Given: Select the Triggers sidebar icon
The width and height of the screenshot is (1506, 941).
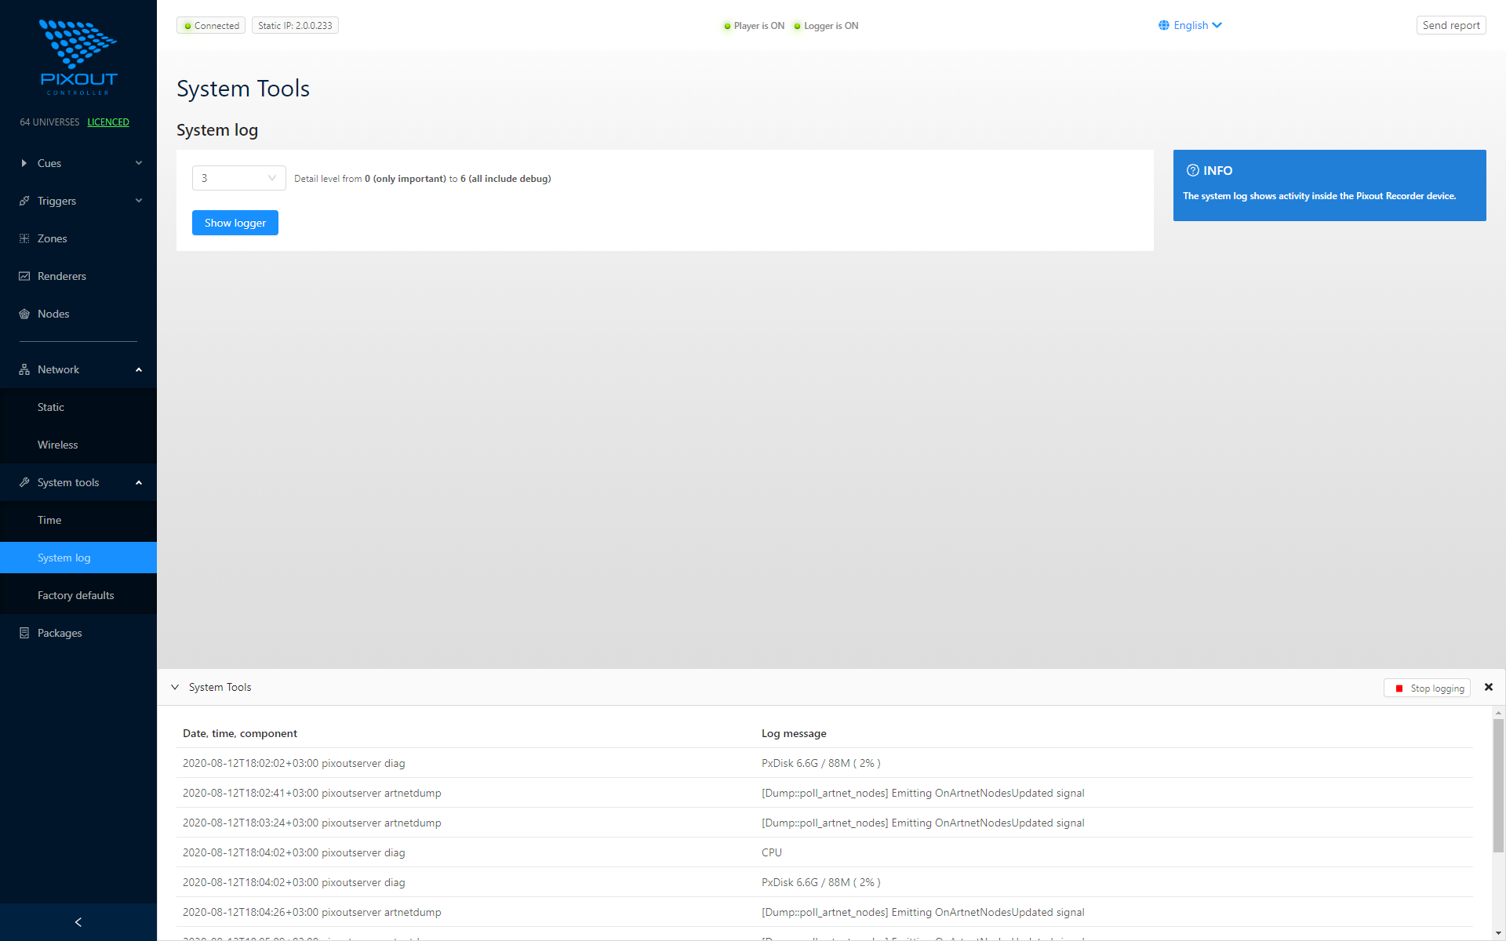Looking at the screenshot, I should point(25,201).
